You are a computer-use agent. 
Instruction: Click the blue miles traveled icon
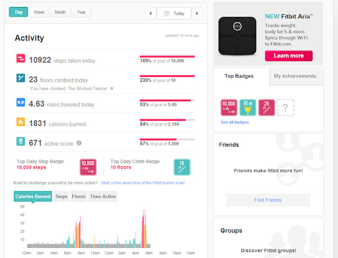[21, 102]
